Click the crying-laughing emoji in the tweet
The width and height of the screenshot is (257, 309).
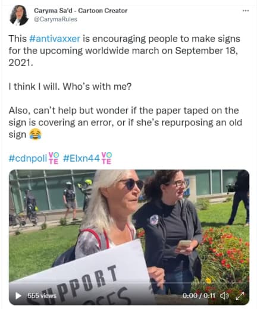tap(35, 134)
